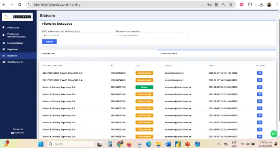The image size is (280, 148).
Task: View details of 2021-08-06T22:10:35 entry
Action: 260,129
